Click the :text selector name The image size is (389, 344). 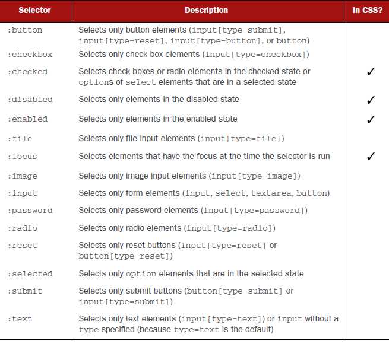pyautogui.click(x=20, y=319)
